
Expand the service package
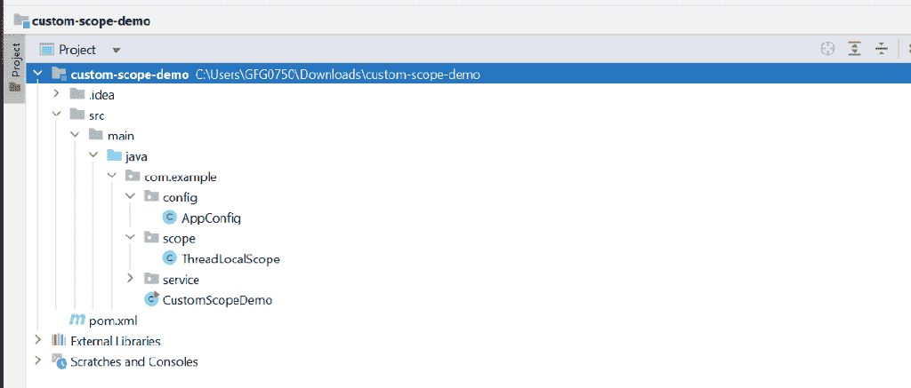tap(131, 279)
